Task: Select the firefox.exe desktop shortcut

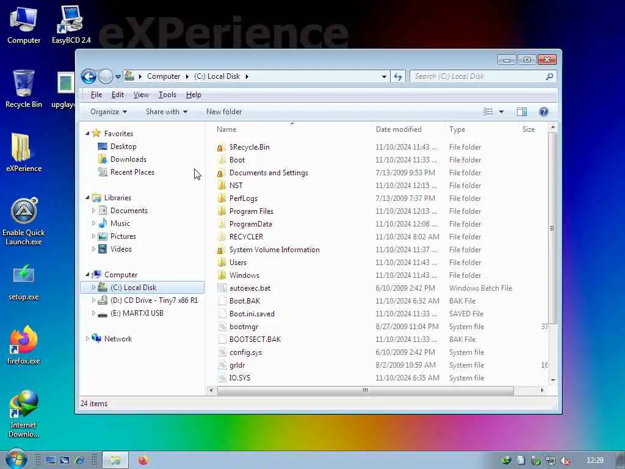Action: coord(24,345)
